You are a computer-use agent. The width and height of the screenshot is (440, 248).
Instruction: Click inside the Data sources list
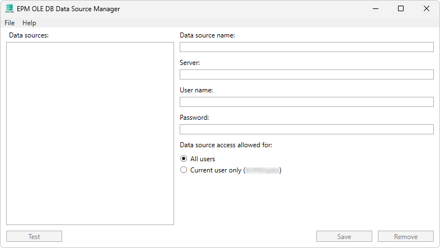coord(90,134)
